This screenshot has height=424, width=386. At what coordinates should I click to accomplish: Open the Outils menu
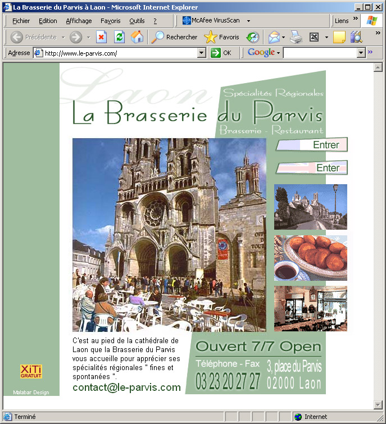click(137, 21)
